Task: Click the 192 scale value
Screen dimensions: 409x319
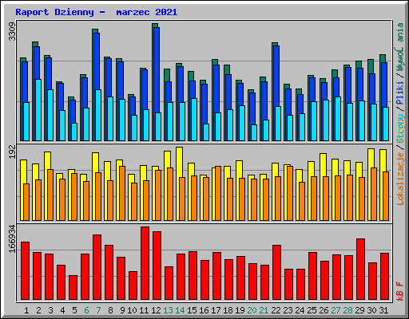Action: coord(12,152)
